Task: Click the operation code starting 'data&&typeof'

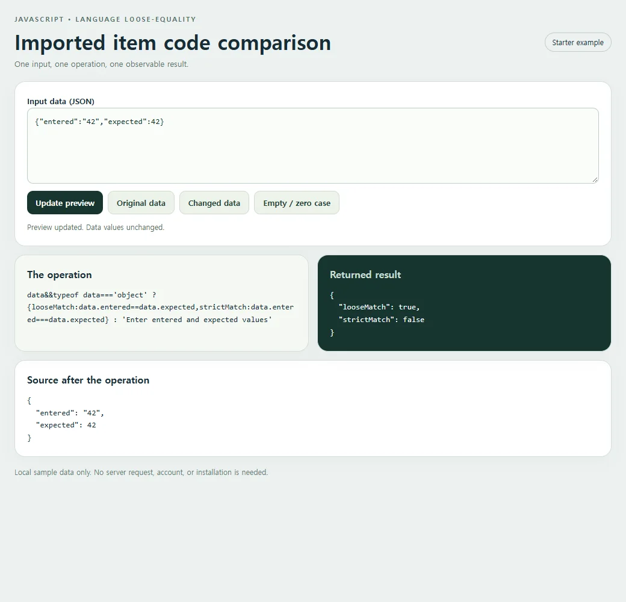Action: tap(161, 307)
